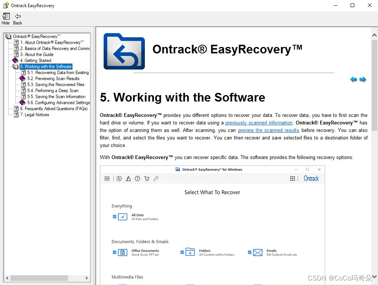Open 5.3. Saving the Recovered Files
The height and width of the screenshot is (285, 378).
[x=56, y=85]
